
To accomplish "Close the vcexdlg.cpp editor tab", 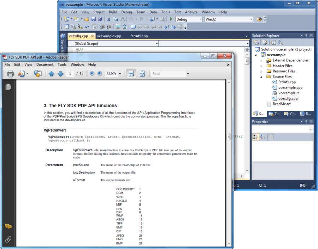I will (93, 36).
